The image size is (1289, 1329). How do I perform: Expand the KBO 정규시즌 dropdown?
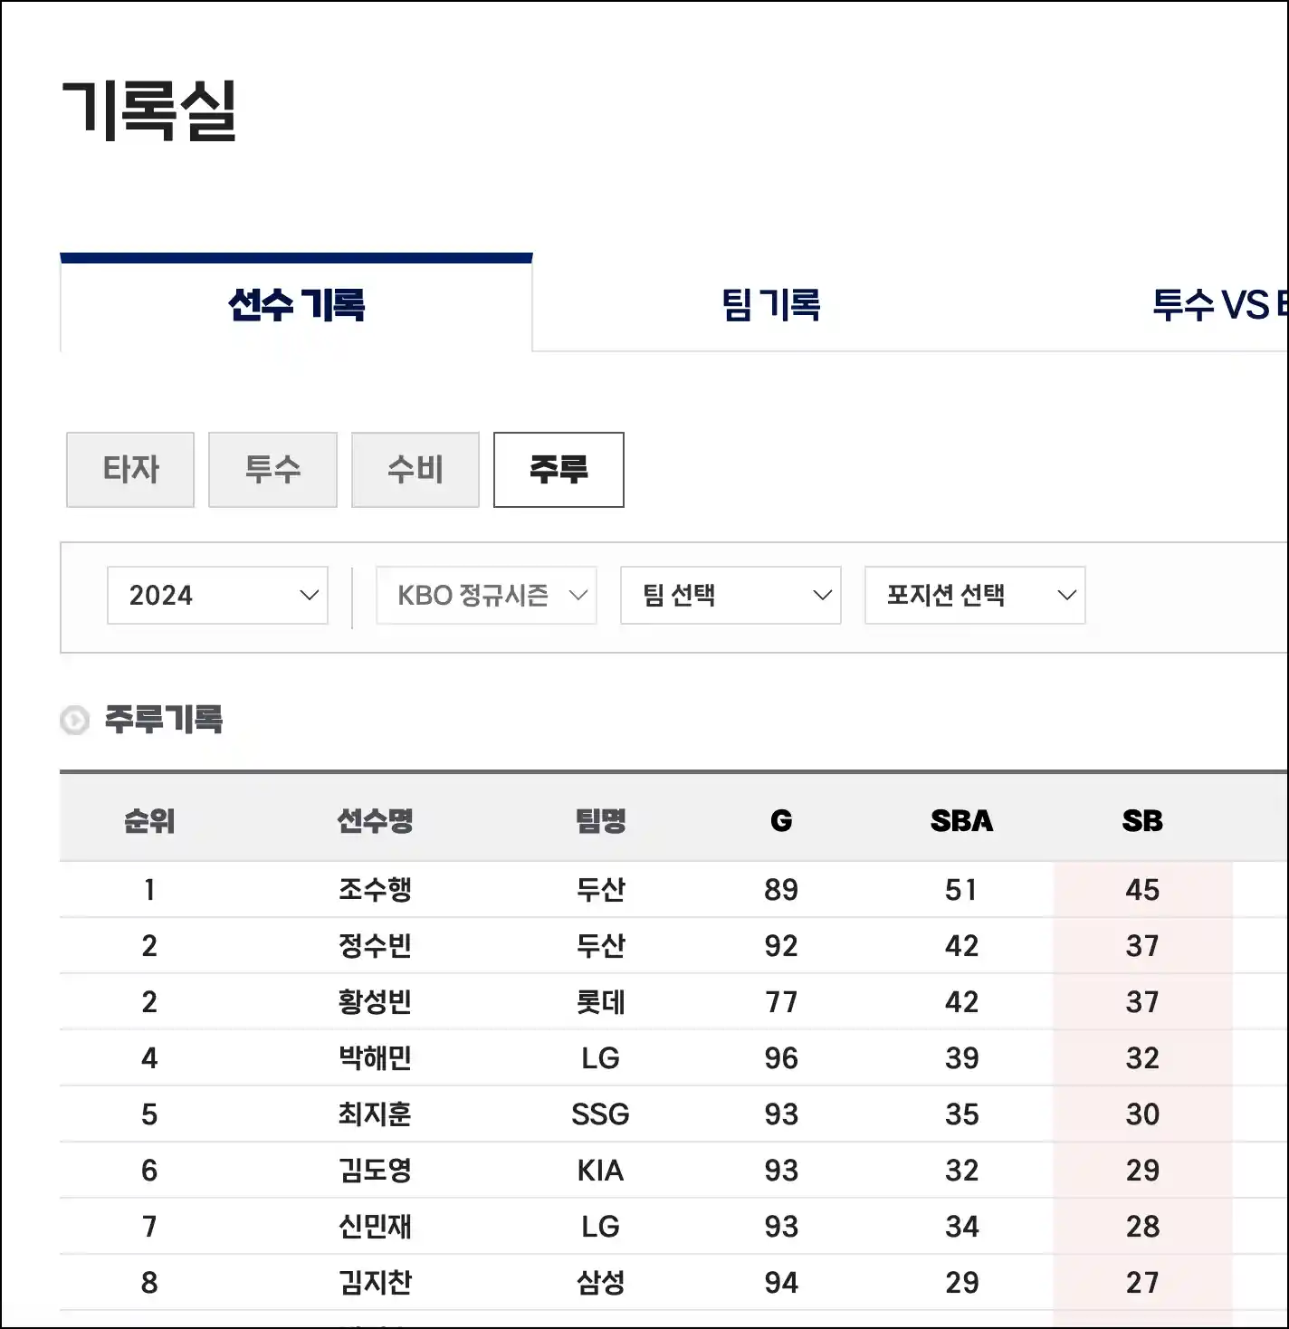486,596
